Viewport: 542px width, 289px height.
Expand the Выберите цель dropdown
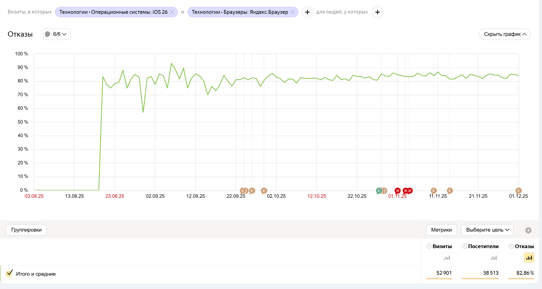pyautogui.click(x=487, y=230)
